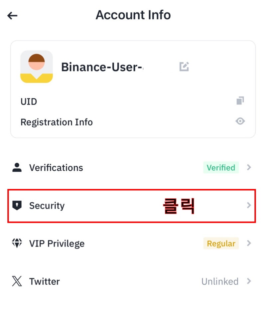
Task: Show Registration Info via the eye icon
Action: 240,121
